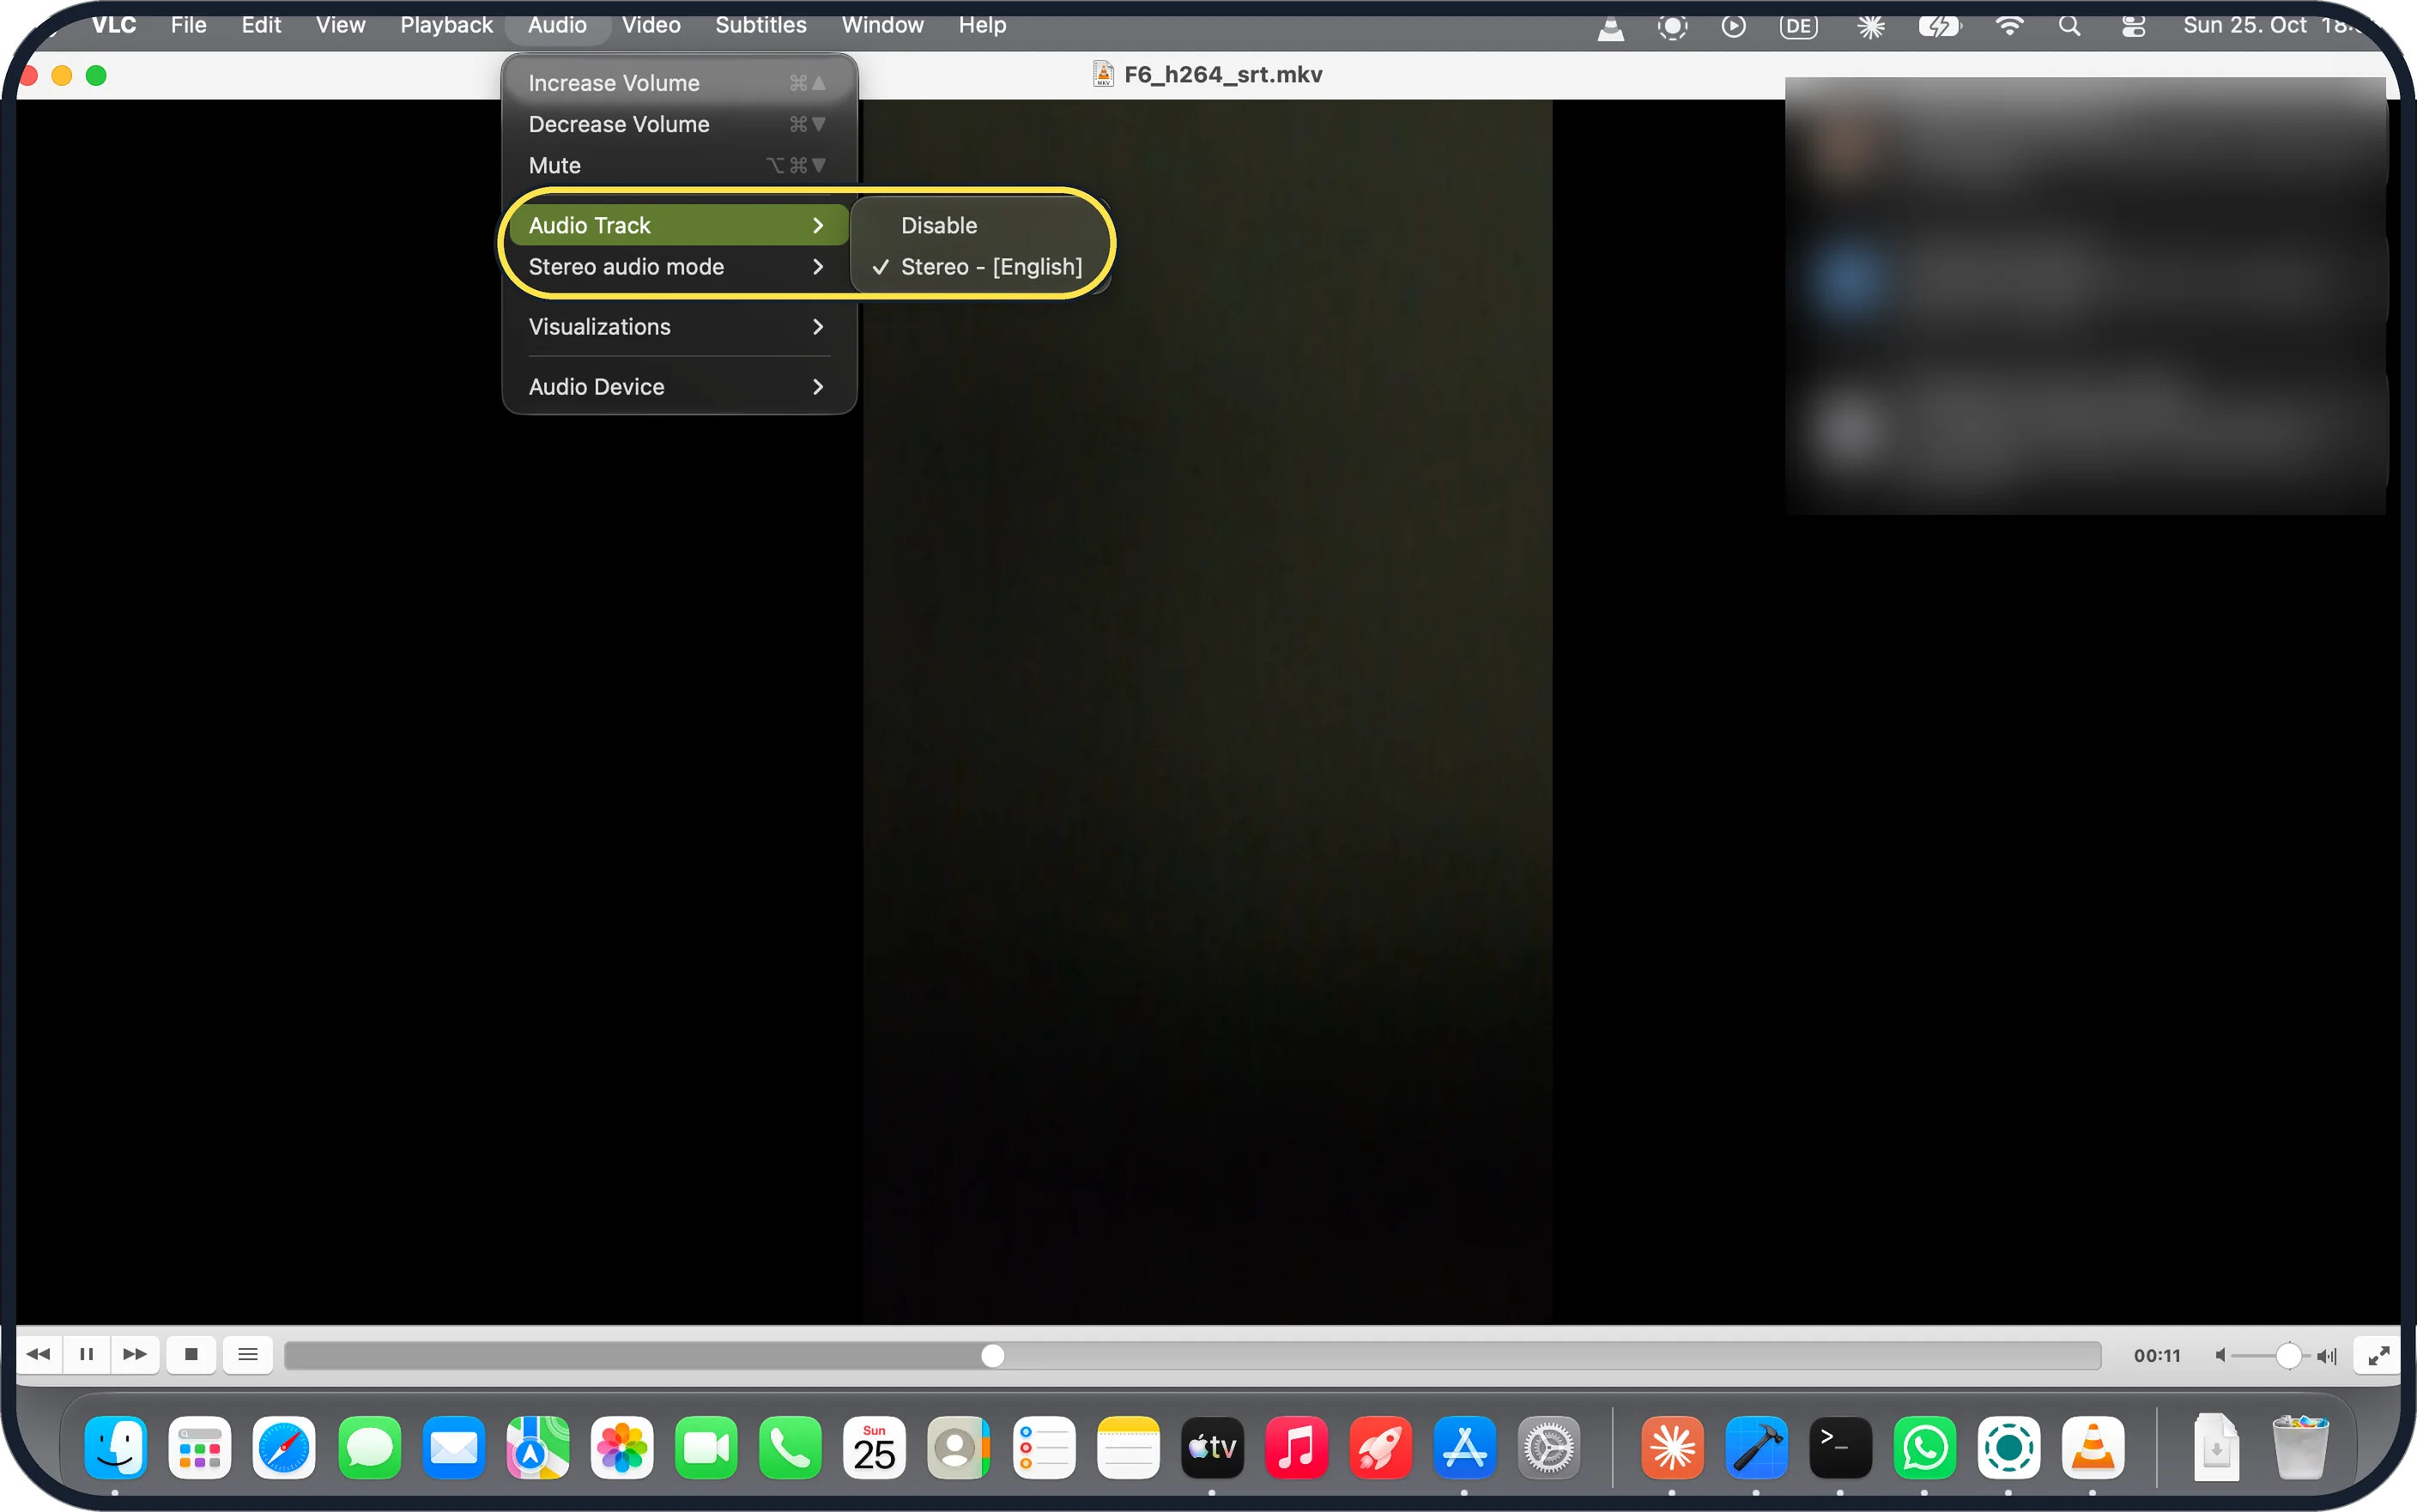Choose Increase Volume from the Audio menu

pyautogui.click(x=677, y=83)
